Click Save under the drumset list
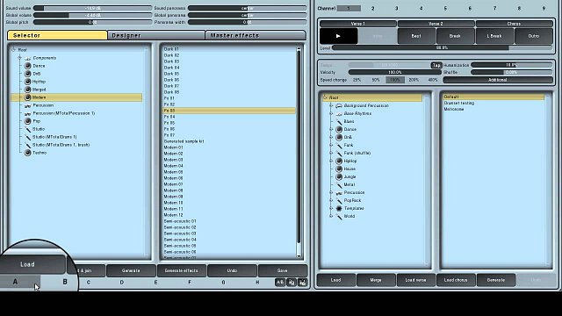This screenshot has height=316, width=562. 283,270
